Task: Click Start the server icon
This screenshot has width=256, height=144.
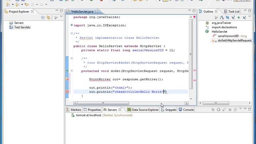Action: pos(218,110)
